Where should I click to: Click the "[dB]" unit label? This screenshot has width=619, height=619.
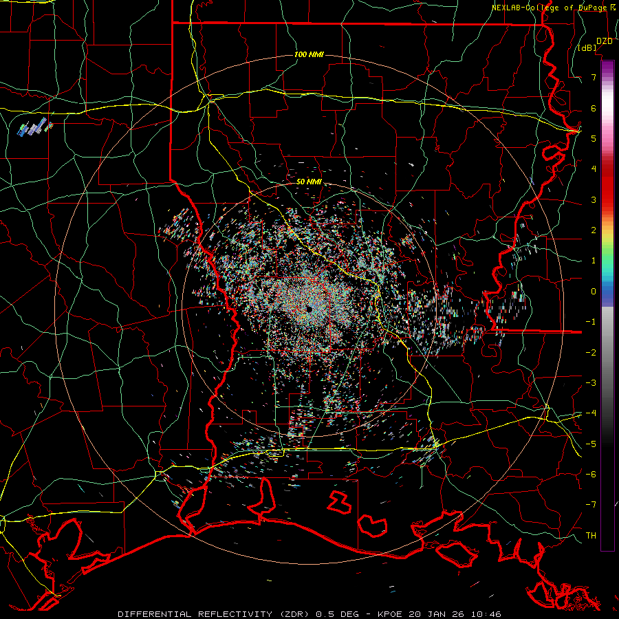(x=587, y=47)
